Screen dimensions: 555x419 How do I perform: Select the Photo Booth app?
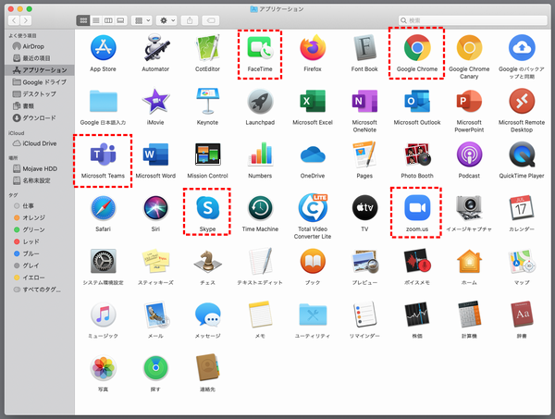click(x=417, y=154)
